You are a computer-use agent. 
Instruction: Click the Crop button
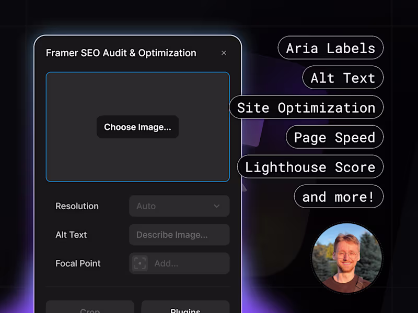pyautogui.click(x=90, y=307)
